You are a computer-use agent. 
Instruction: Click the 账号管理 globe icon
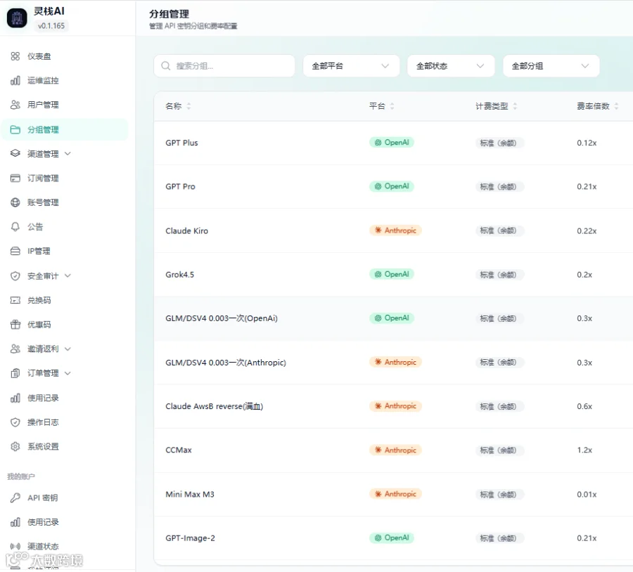[15, 202]
